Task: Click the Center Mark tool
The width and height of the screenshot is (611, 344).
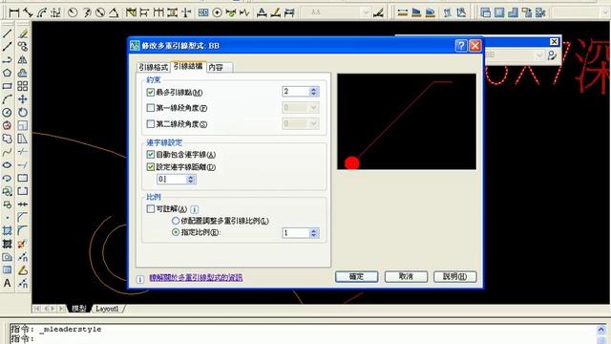Action: pyautogui.click(x=217, y=12)
